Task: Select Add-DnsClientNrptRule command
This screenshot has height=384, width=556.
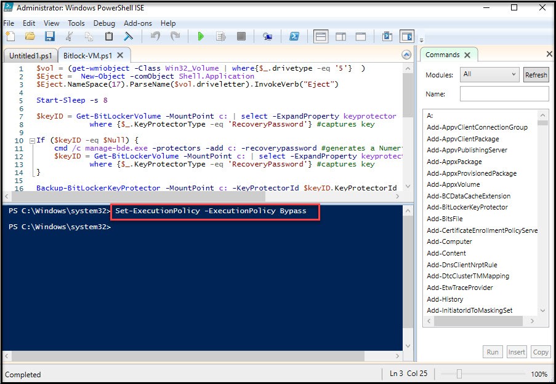Action: (x=462, y=265)
